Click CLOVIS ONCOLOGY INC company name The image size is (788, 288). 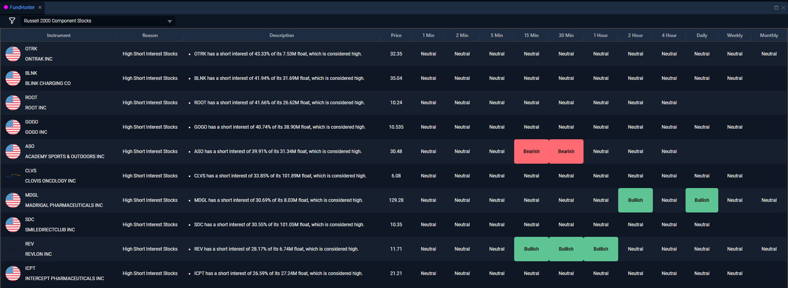pyautogui.click(x=50, y=181)
